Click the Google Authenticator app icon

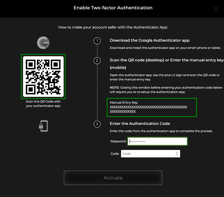(43, 42)
